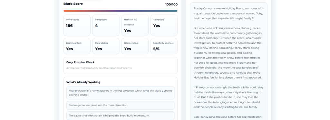This screenshot has height=120, width=330.
Task: Select the protagonist's name feedback item
Action: point(121,93)
